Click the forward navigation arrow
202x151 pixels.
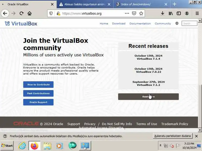[13, 13]
